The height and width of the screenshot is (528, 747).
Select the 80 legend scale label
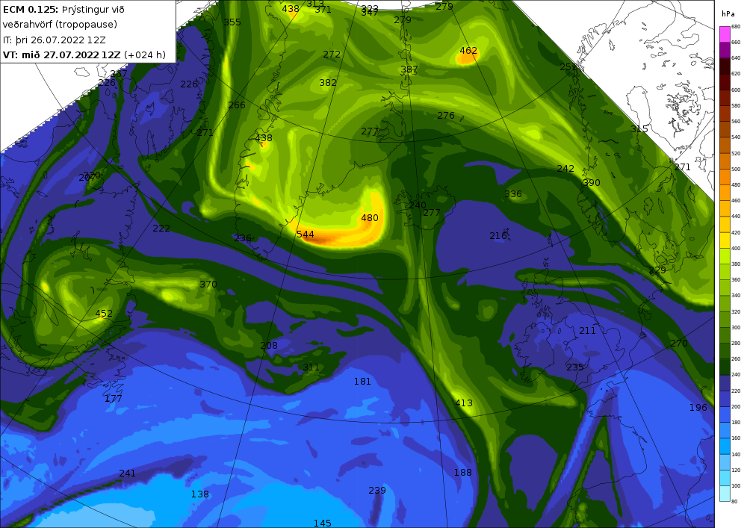point(734,501)
